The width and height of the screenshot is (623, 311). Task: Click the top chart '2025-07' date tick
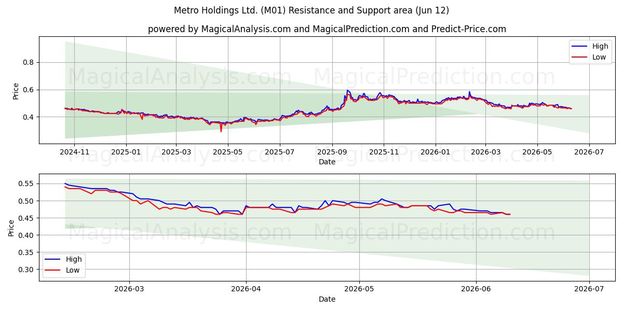[x=280, y=152]
